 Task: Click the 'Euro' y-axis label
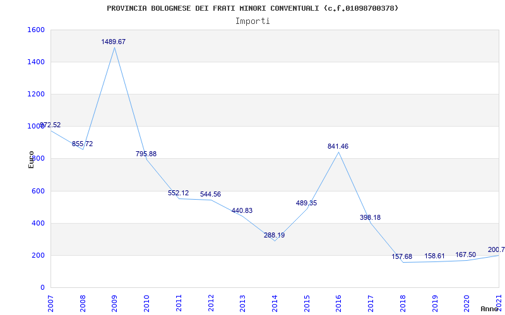click(x=31, y=160)
